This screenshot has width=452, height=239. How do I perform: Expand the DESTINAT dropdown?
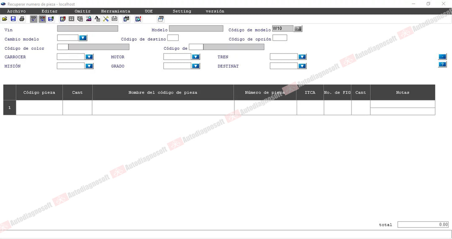tap(302, 66)
